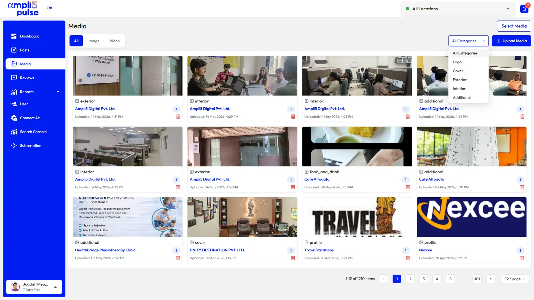Open the notifications bell icon
534x300 pixels.
pos(524,9)
